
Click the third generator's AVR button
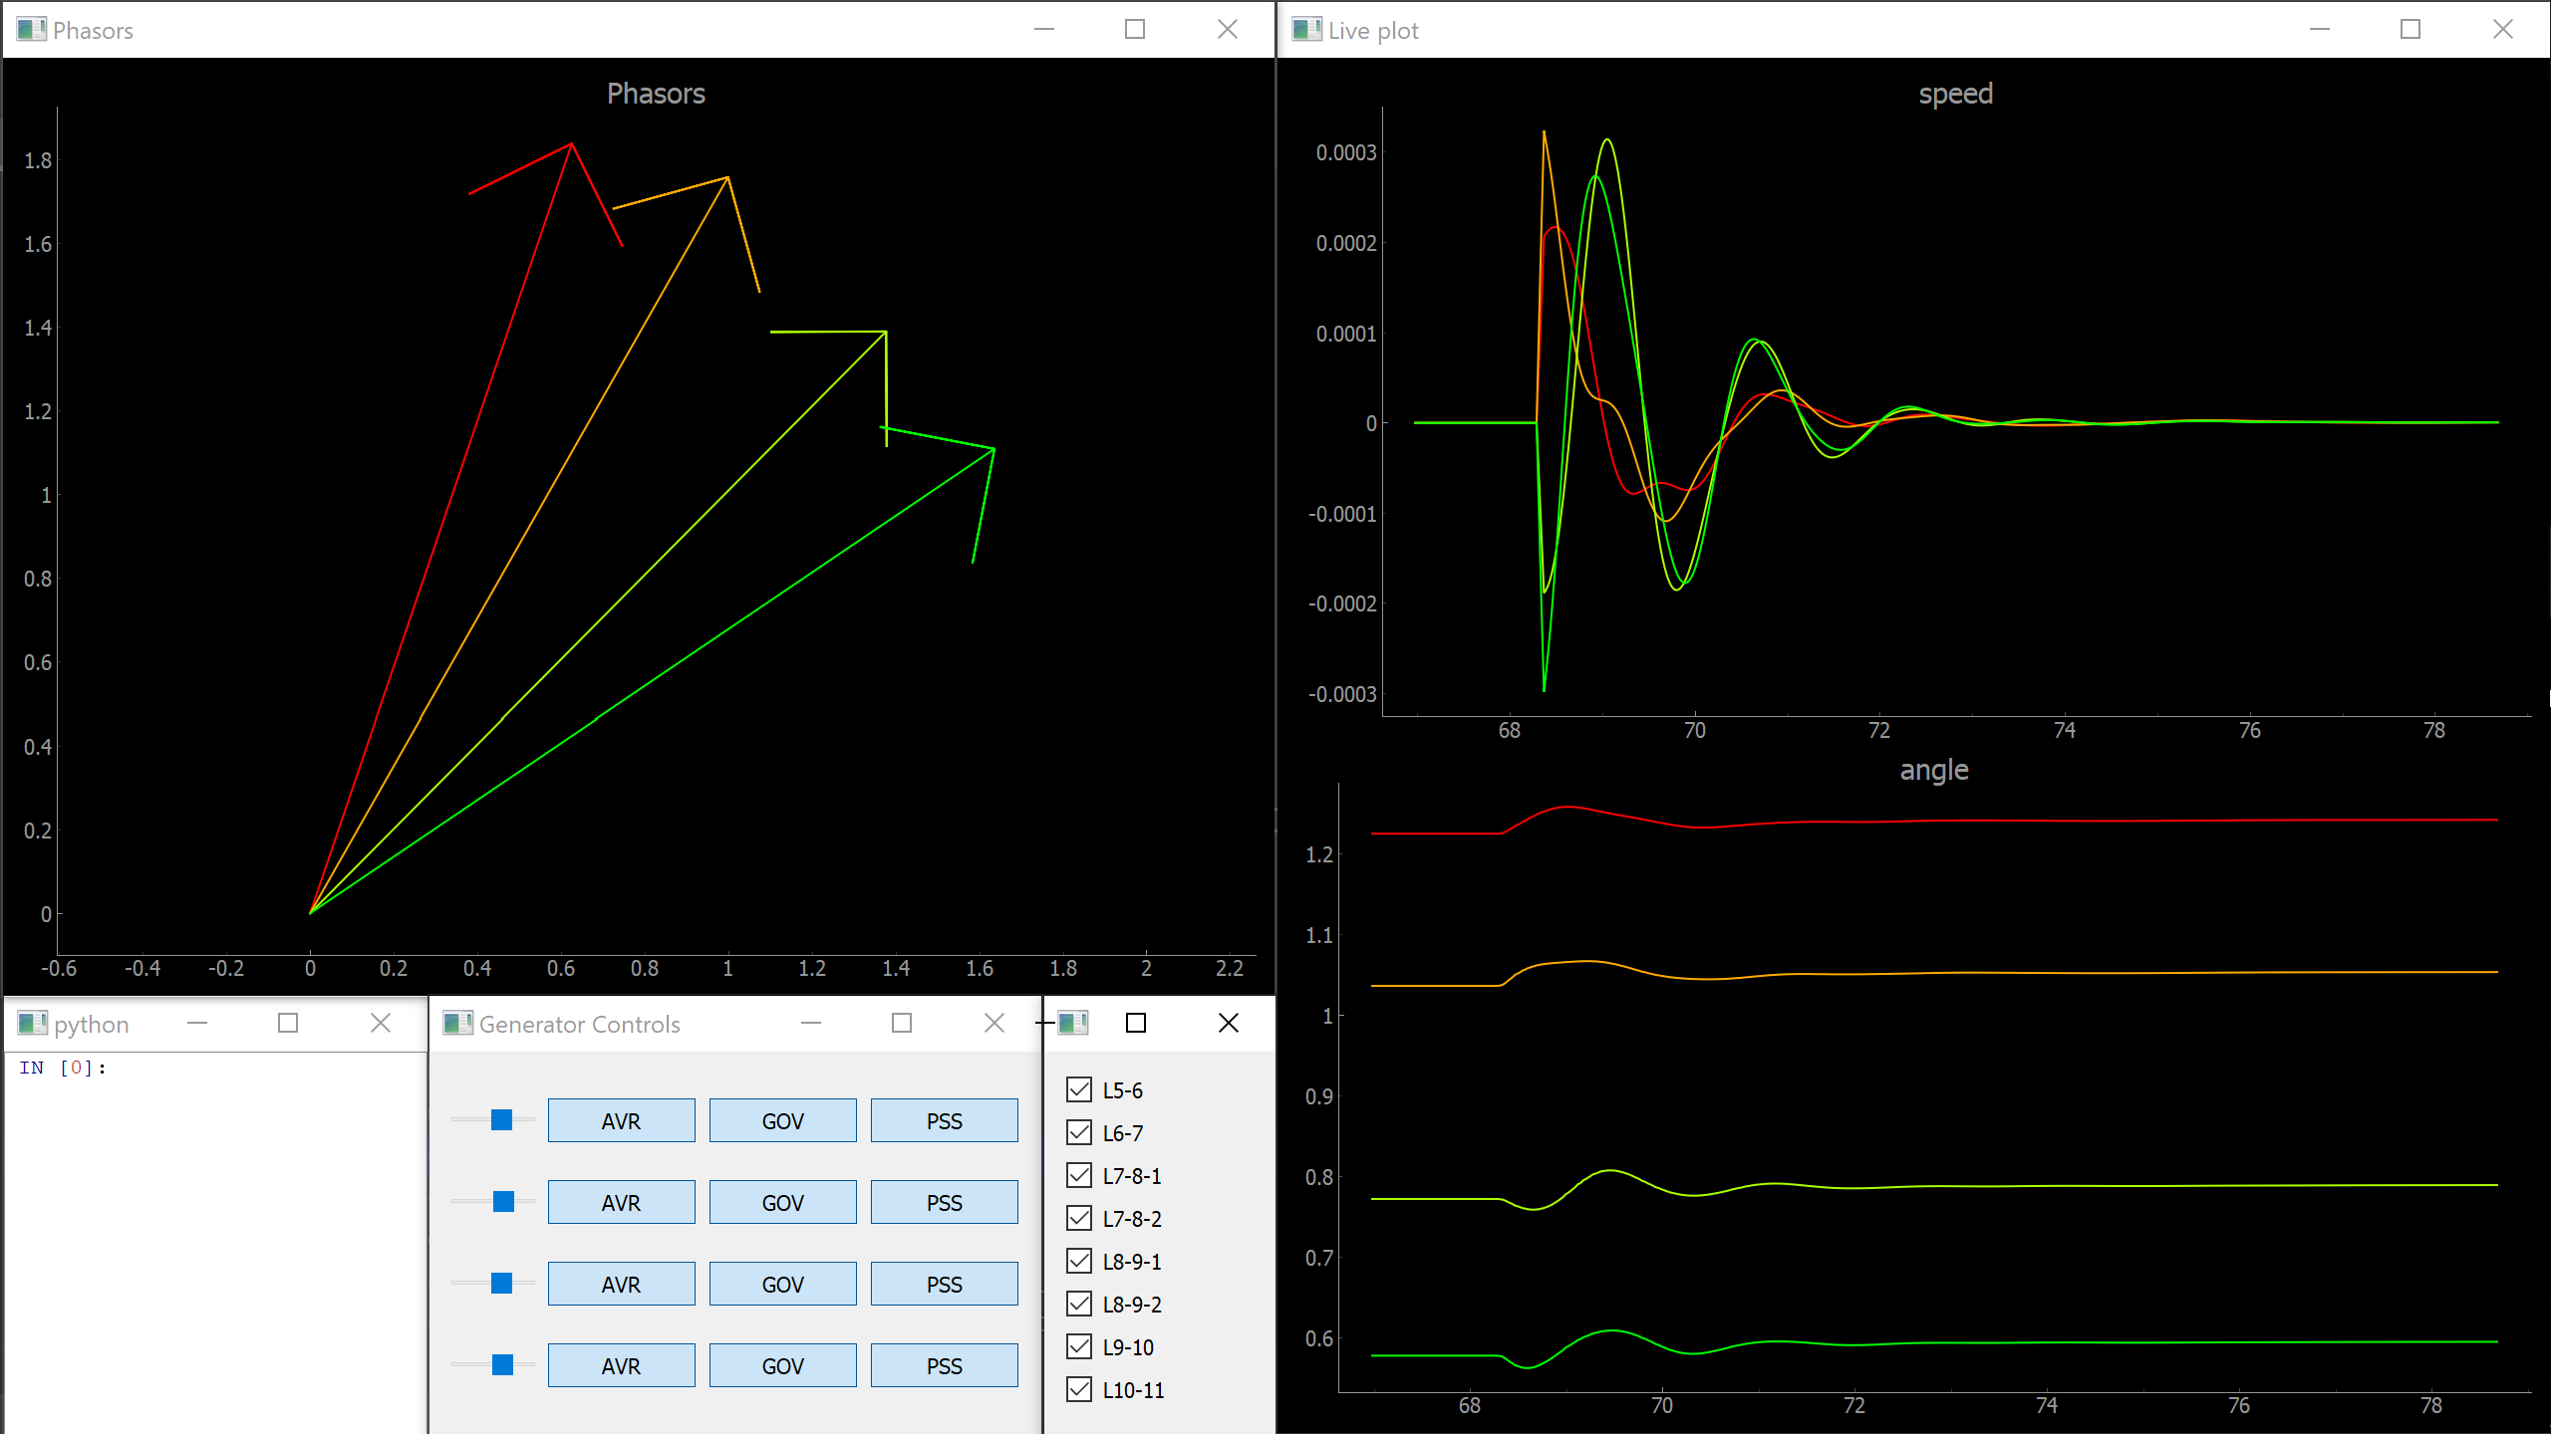point(621,1284)
